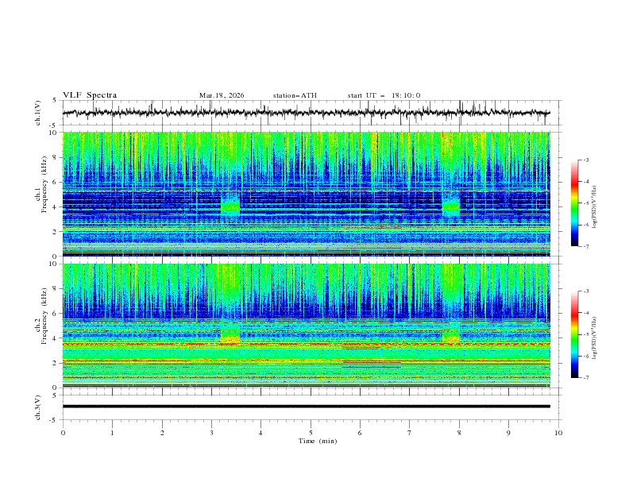629x486 pixels.
Task: Click the date 'Mar.18, 2026'
Action: 222,95
